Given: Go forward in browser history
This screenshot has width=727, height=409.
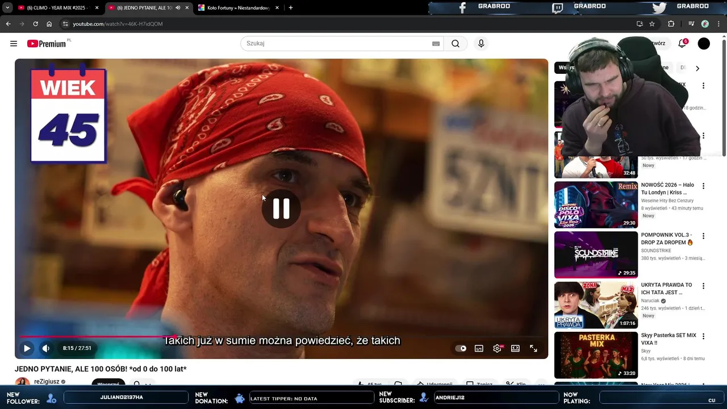Looking at the screenshot, I should (22, 24).
